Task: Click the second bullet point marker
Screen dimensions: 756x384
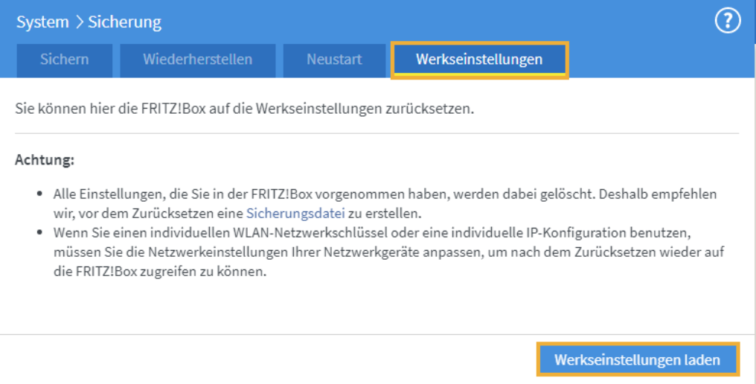Action: coord(40,234)
